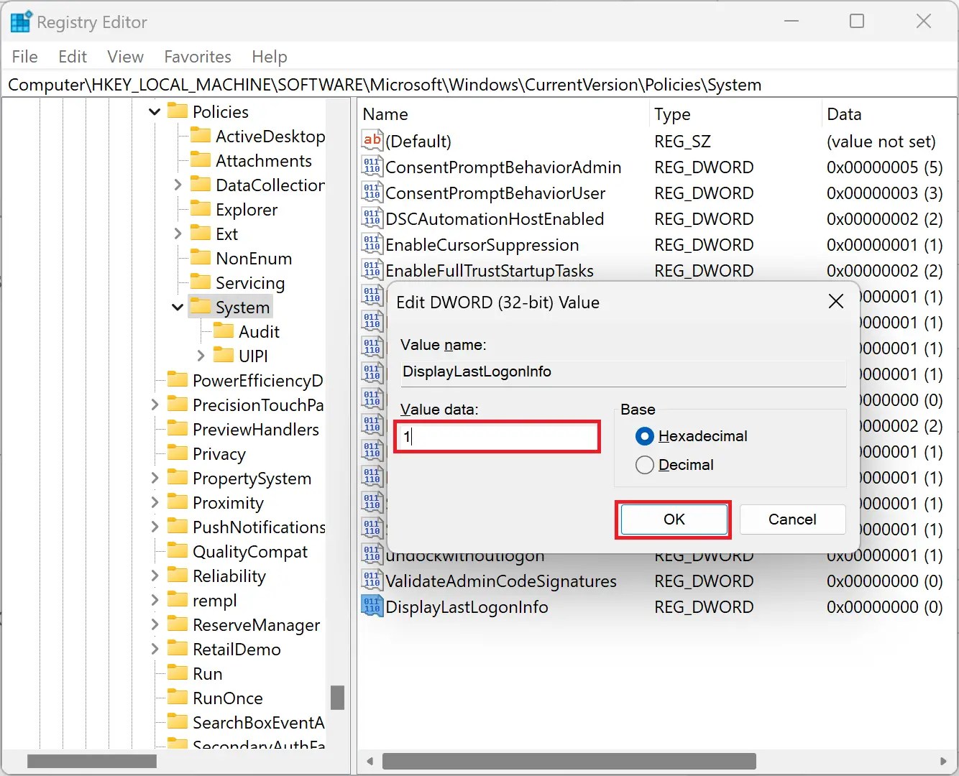Click the Registry Editor titlebar app icon
Screen dimensions: 959x776
point(20,21)
